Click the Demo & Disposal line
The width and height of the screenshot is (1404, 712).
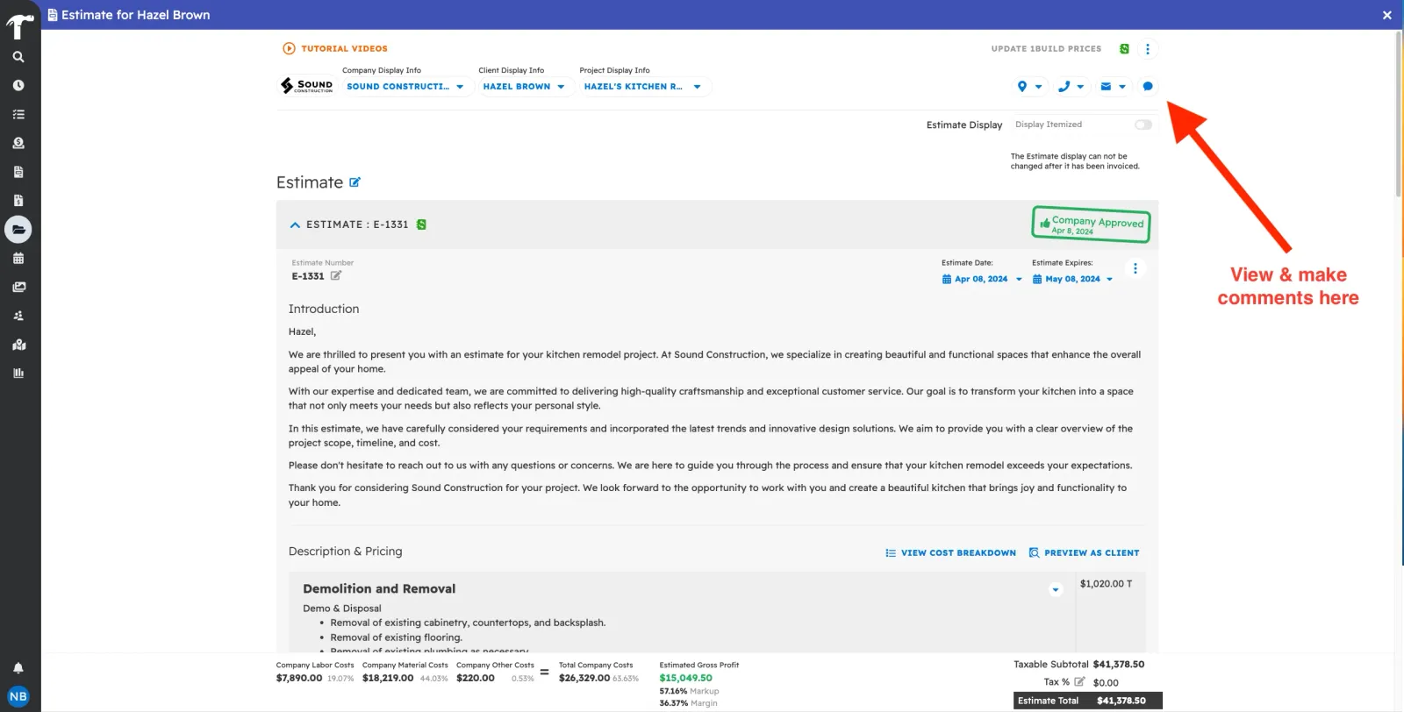point(342,609)
